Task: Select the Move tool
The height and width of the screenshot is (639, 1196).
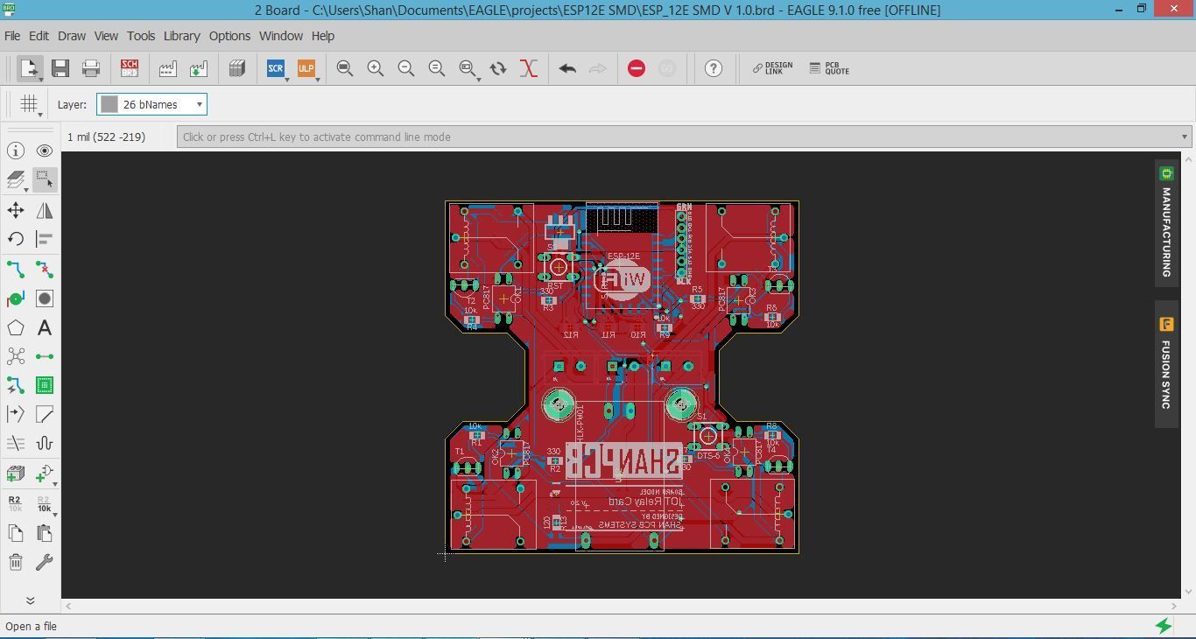Action: 16,210
